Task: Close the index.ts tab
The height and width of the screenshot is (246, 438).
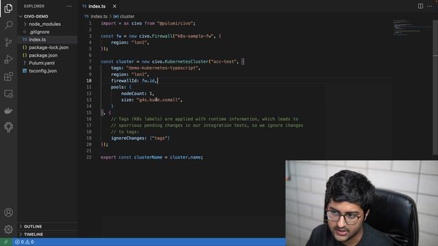Action: click(x=114, y=6)
